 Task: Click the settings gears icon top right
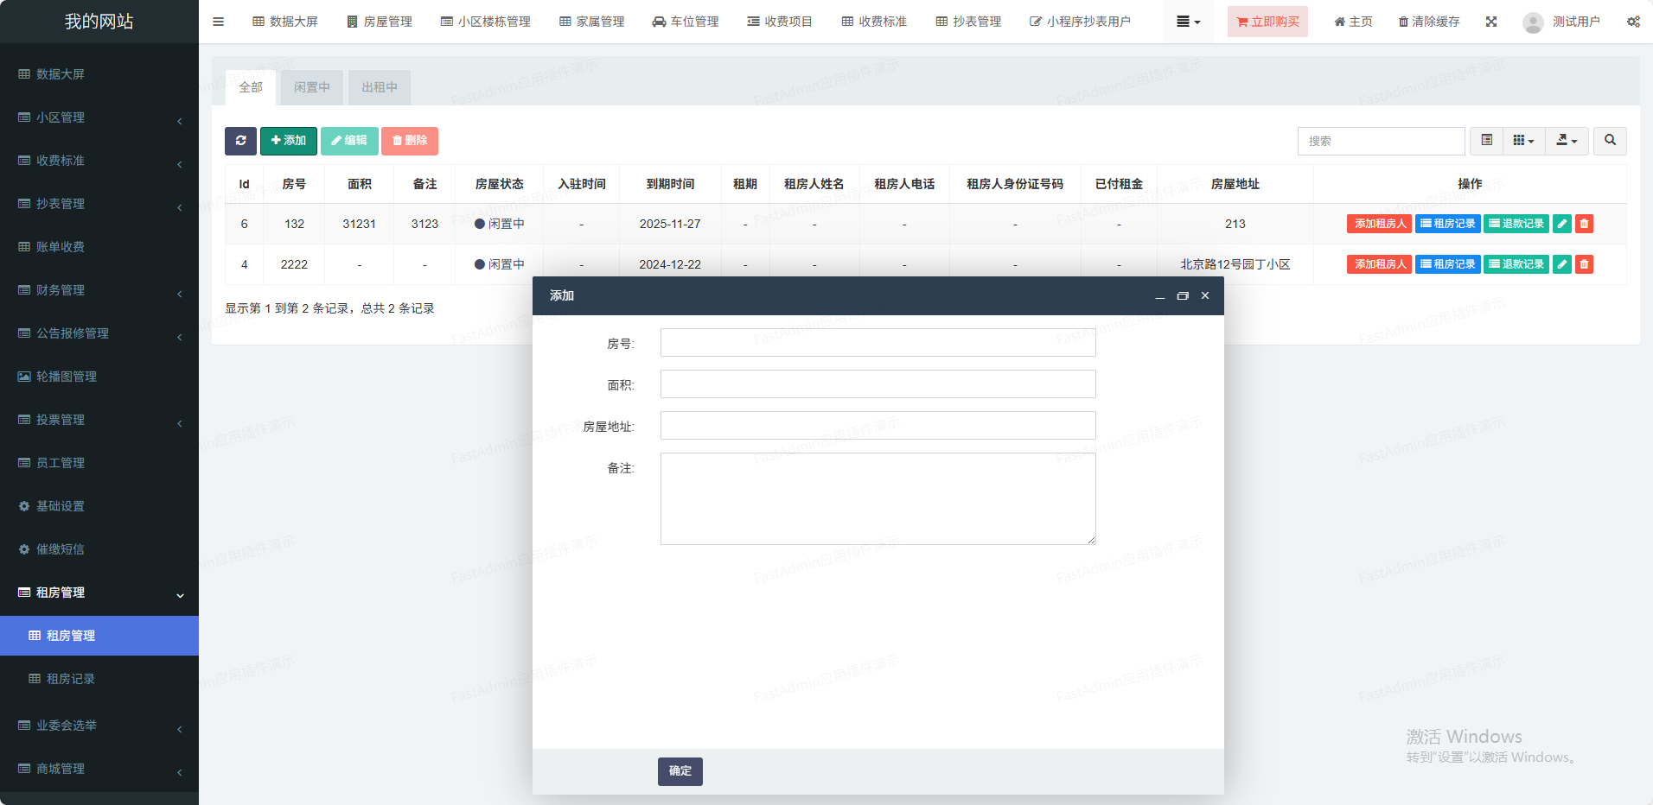click(1633, 22)
